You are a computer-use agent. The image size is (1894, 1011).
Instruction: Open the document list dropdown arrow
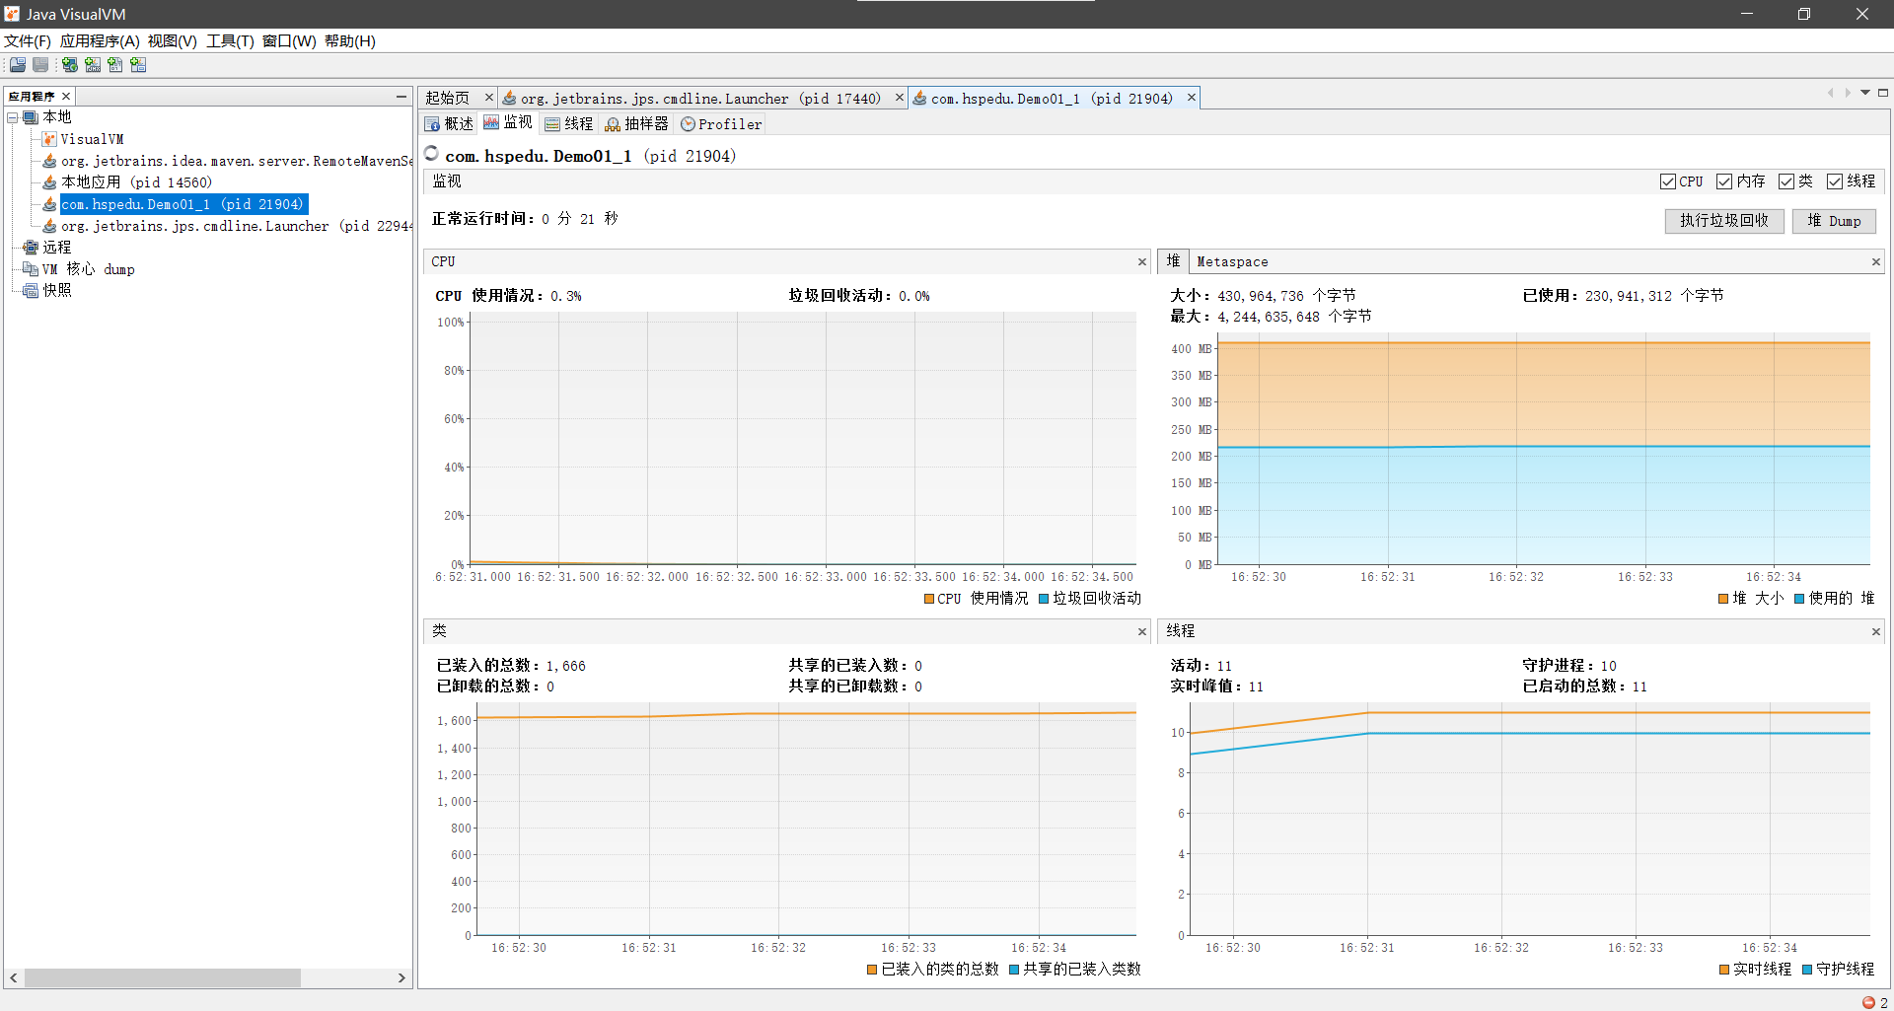point(1865,93)
